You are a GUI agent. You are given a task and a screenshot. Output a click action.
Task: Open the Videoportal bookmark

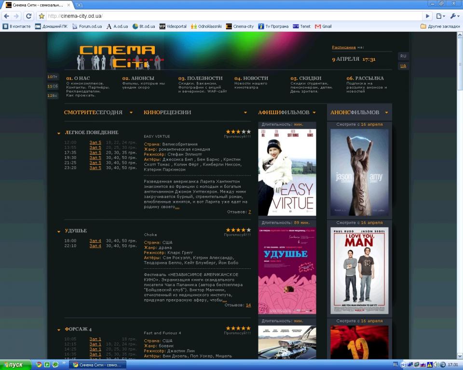click(x=173, y=26)
